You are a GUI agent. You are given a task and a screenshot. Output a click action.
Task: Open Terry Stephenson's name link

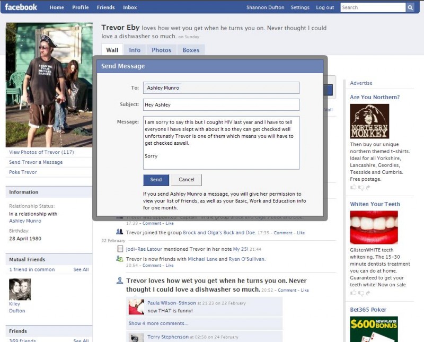click(168, 337)
